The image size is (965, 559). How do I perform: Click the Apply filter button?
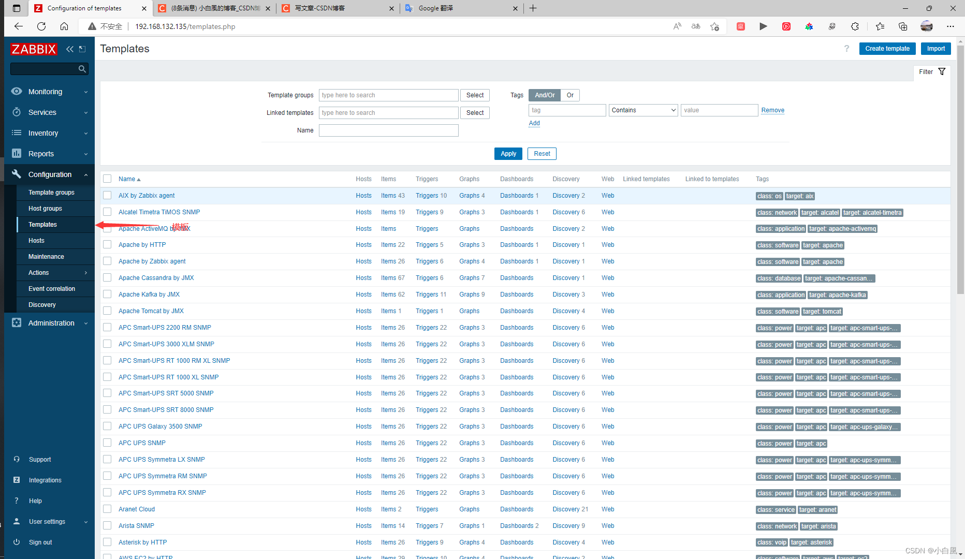[508, 154]
